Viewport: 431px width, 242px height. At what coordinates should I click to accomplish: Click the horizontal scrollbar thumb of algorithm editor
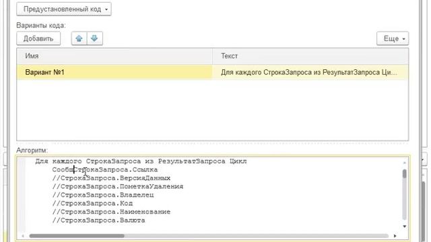pos(77,236)
